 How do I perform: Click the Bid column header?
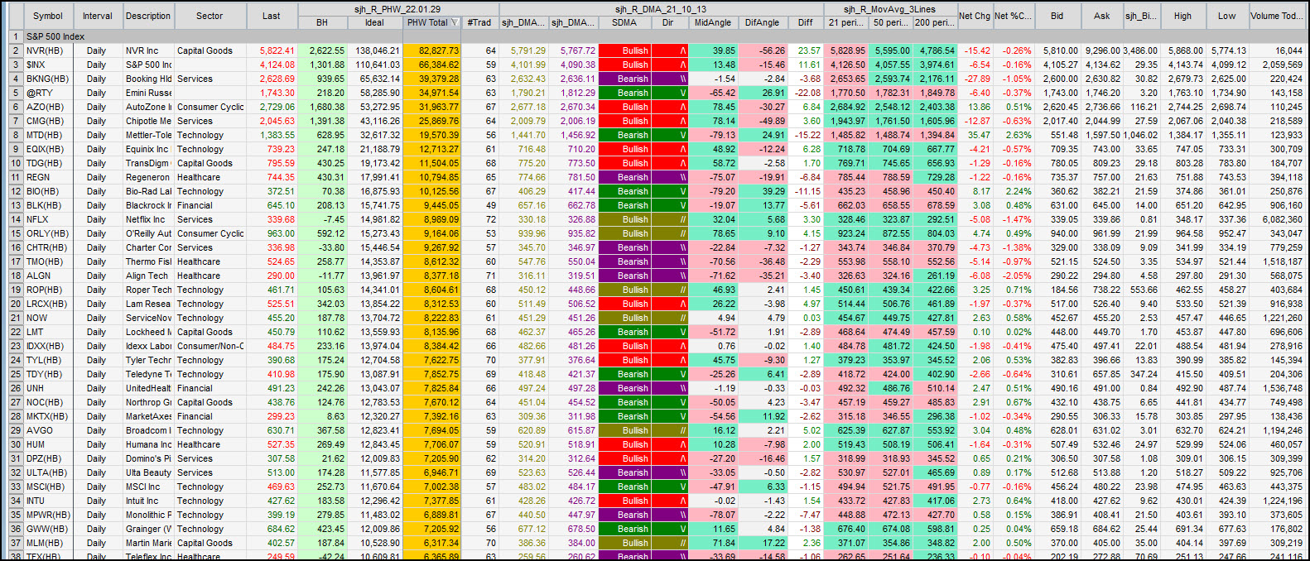[x=1057, y=16]
